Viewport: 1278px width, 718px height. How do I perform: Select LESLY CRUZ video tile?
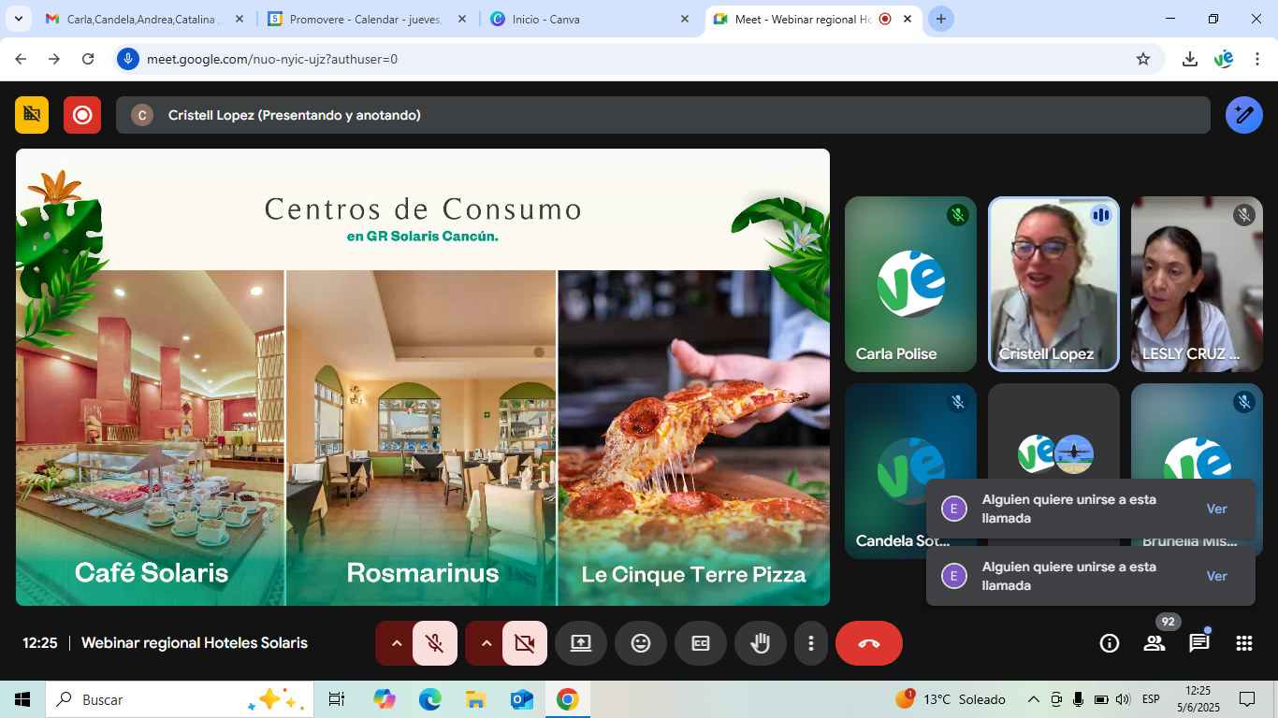(1197, 284)
